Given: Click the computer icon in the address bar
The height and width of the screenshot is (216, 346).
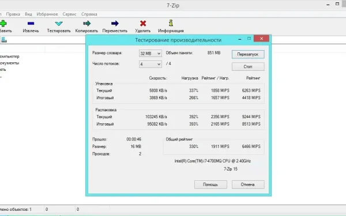Looking at the screenshot, I should pyautogui.click(x=4, y=40).
